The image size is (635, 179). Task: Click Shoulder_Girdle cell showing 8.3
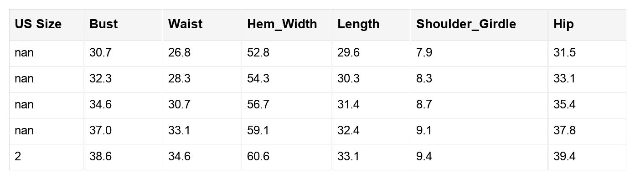pos(479,79)
